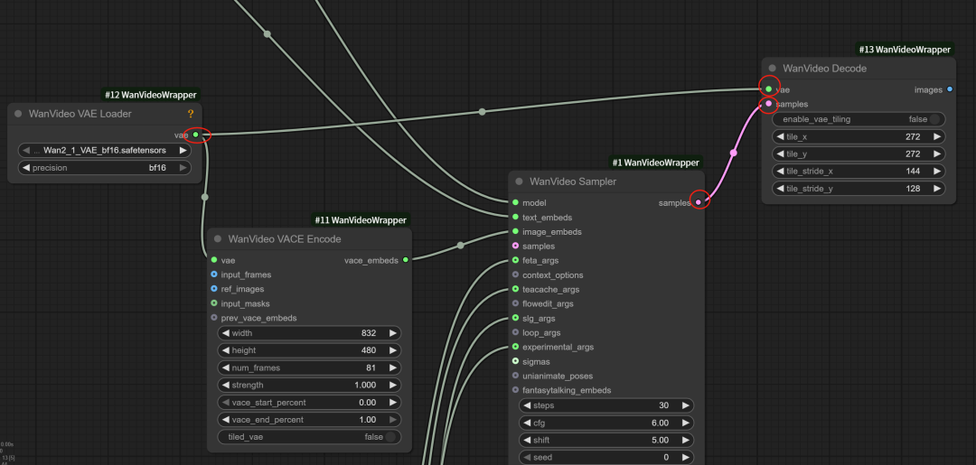Collapse the WanVideo Decode node via its title dot
The image size is (976, 465).
point(771,69)
